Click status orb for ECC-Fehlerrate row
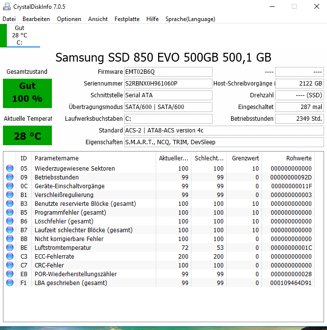The height and width of the screenshot is (330, 327). pos(10,257)
